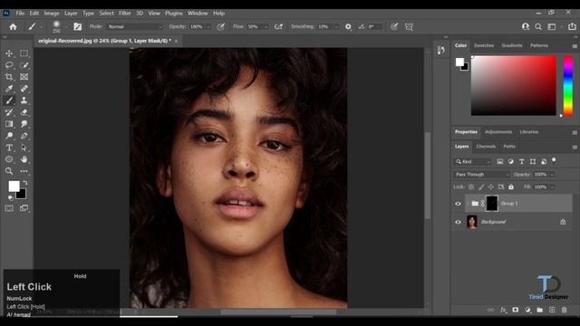Open the File menu

20,13
